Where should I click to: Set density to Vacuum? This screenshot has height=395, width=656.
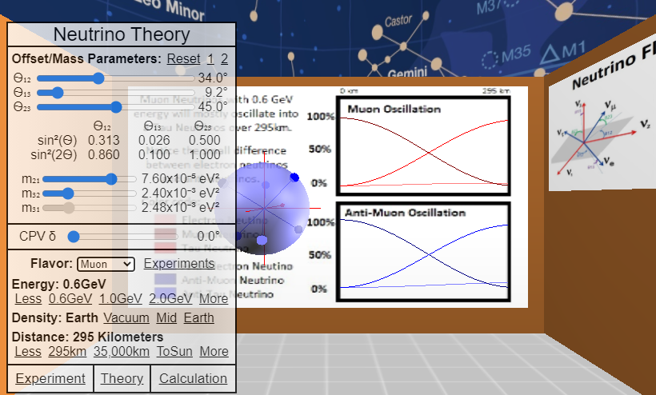click(x=126, y=318)
